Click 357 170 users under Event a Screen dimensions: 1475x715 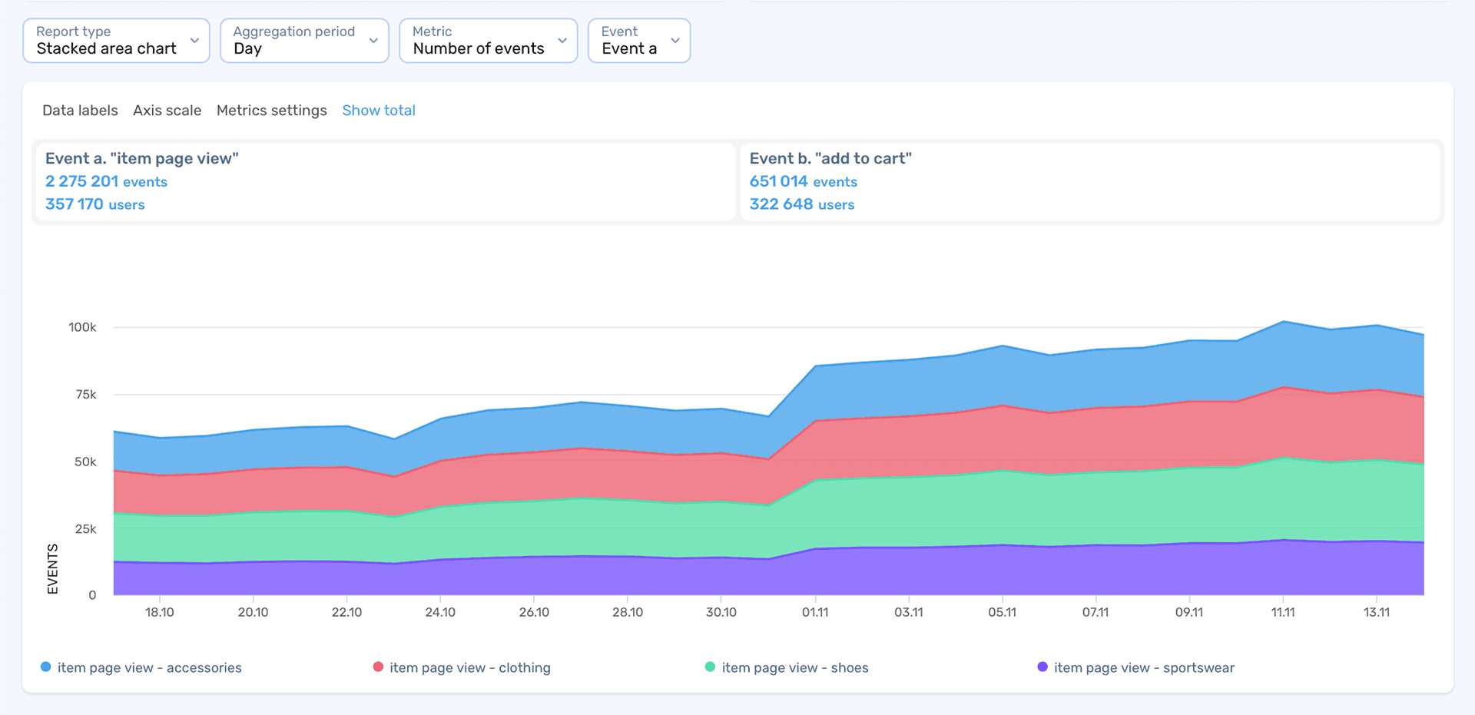click(x=94, y=205)
